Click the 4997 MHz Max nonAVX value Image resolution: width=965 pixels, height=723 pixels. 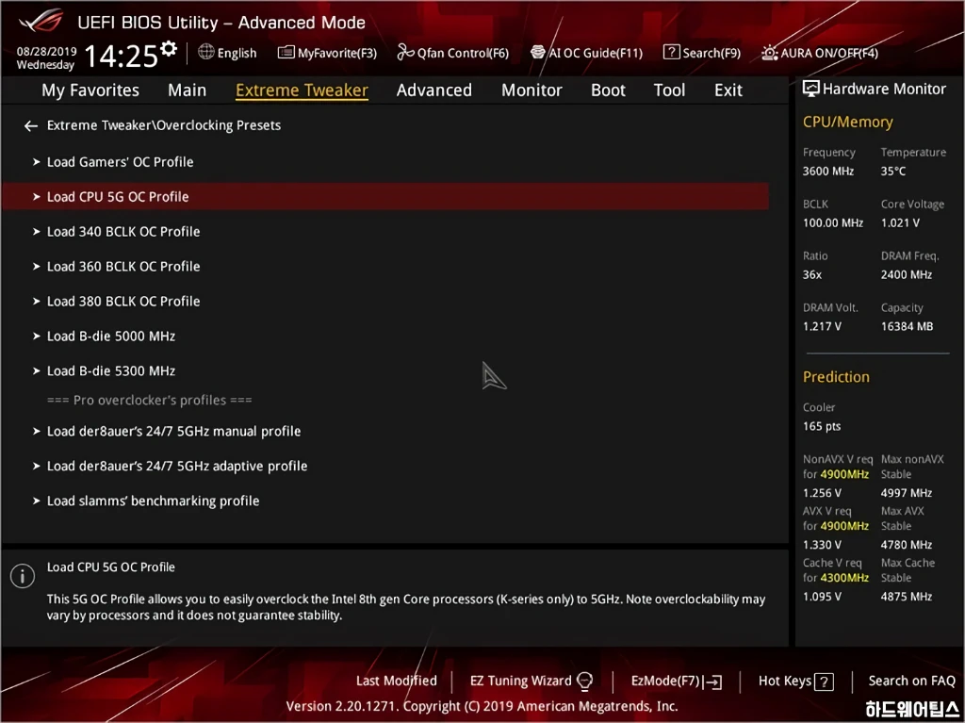(x=907, y=493)
